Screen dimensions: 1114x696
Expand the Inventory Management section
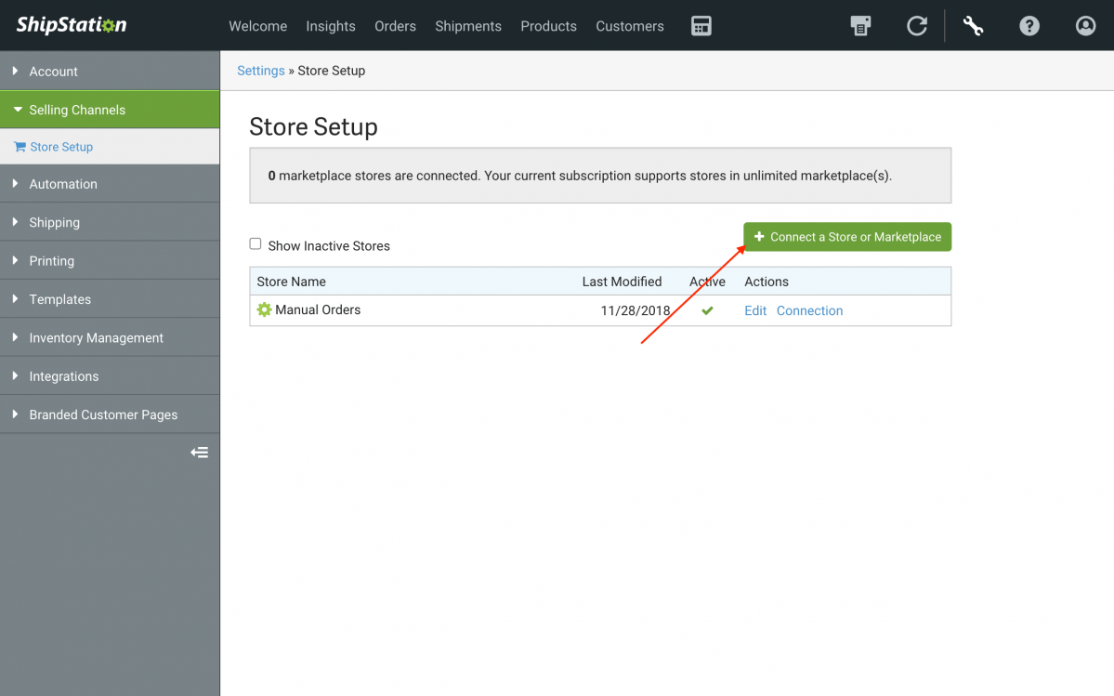click(110, 337)
